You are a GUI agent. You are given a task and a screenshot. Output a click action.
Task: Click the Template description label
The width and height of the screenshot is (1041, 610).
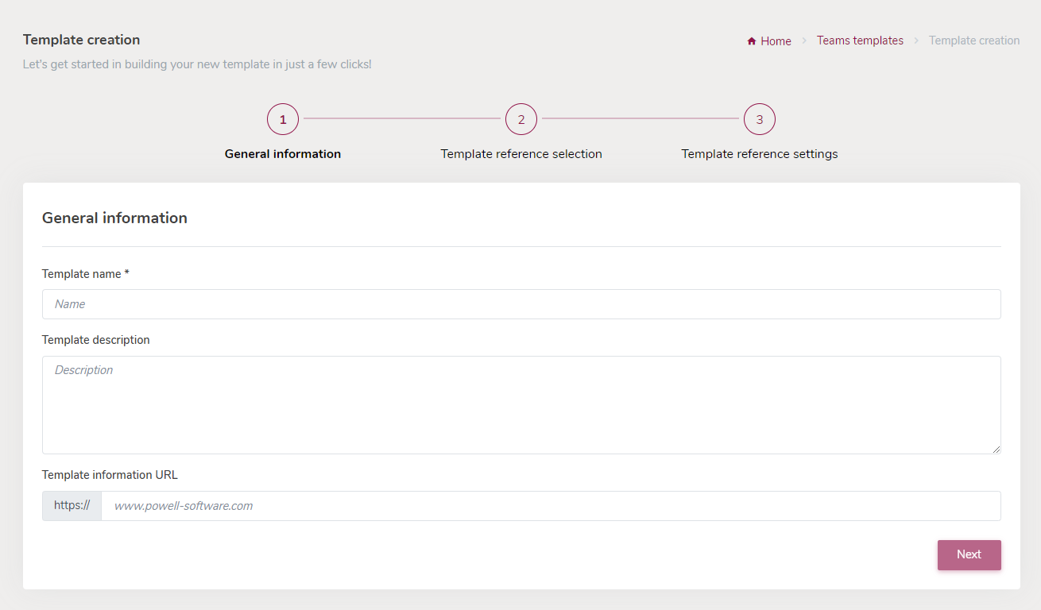click(x=96, y=340)
